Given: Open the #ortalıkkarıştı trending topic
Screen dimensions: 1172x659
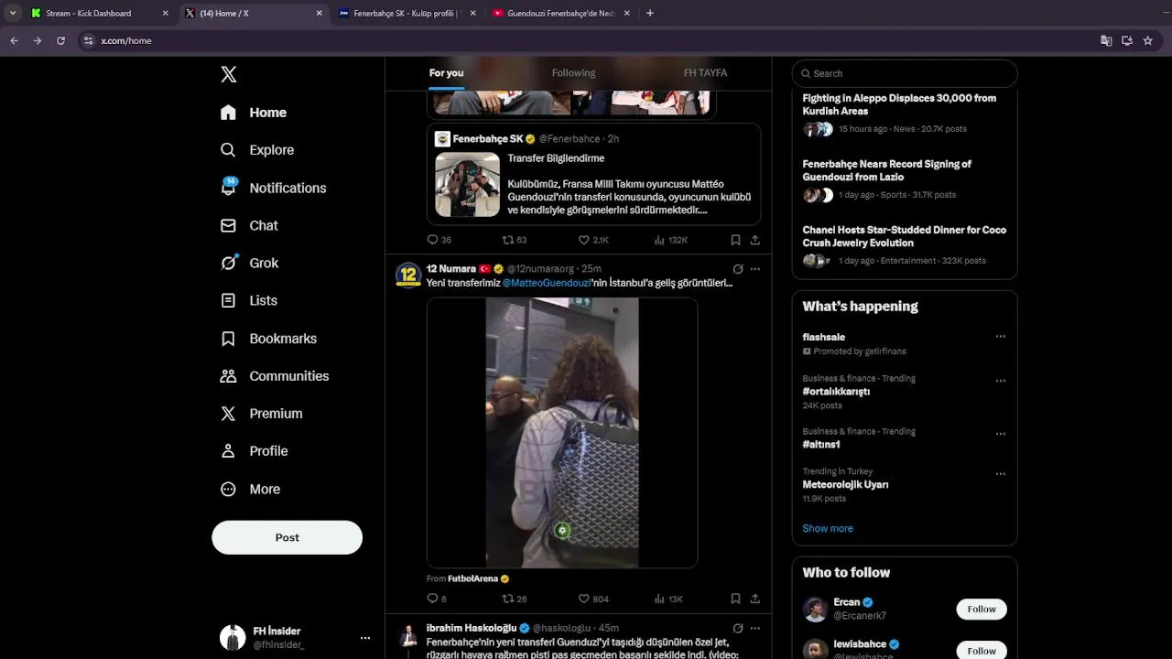Looking at the screenshot, I should (x=836, y=391).
